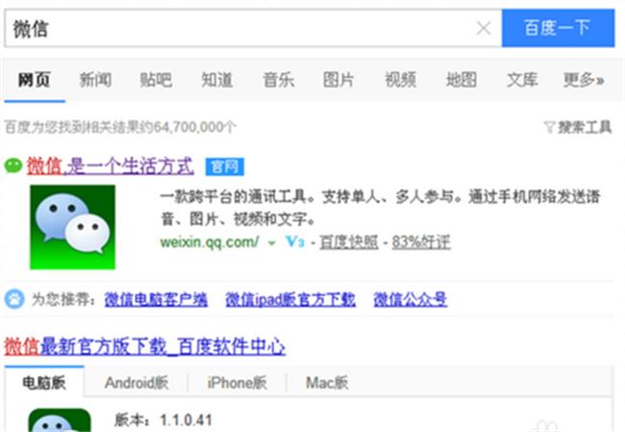Image resolution: width=625 pixels, height=432 pixels.
Task: Click the description text 一款跨平台的通讯工具
Action: pyautogui.click(x=234, y=196)
